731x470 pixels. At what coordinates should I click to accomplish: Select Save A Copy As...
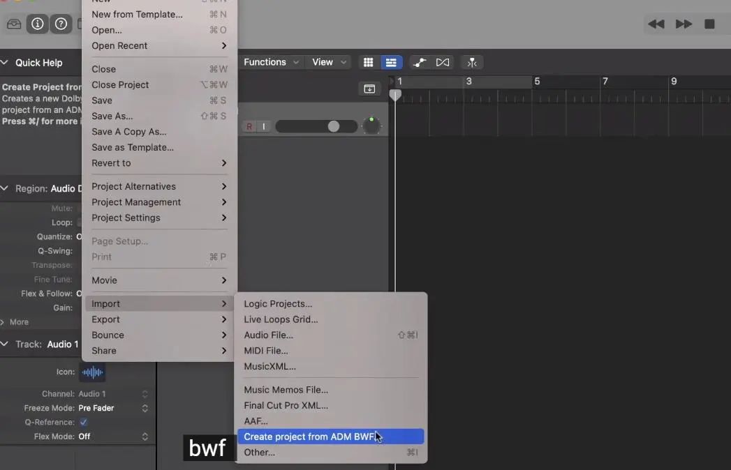click(159, 132)
